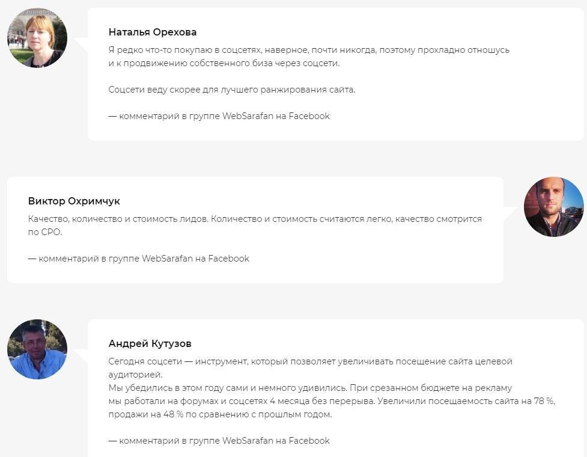This screenshot has width=587, height=457.
Task: Click the name Наталья Орехова
Action: pos(153,32)
